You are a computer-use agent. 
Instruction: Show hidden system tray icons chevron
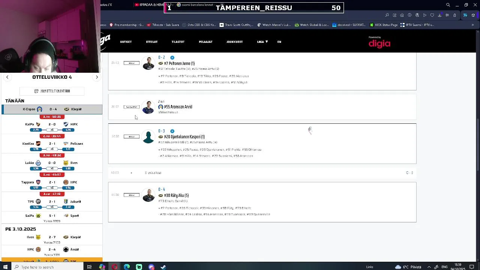429,267
